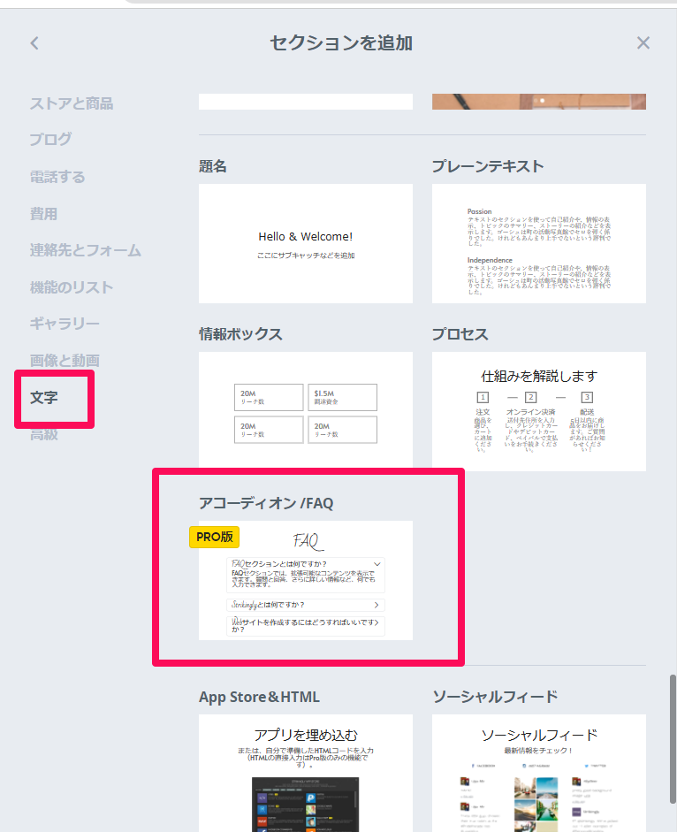Click the 題名 section heading
The image size is (677, 832).
tap(213, 166)
